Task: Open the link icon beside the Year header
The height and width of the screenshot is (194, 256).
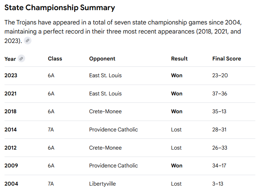Action: [x=21, y=59]
